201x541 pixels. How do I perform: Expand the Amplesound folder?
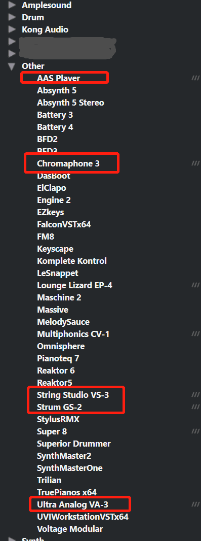coord(12,5)
